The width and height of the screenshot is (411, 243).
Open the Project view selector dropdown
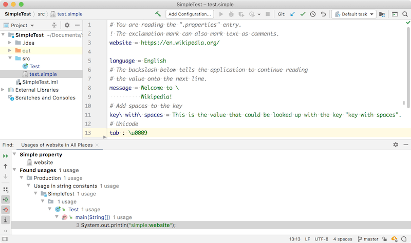pos(18,25)
